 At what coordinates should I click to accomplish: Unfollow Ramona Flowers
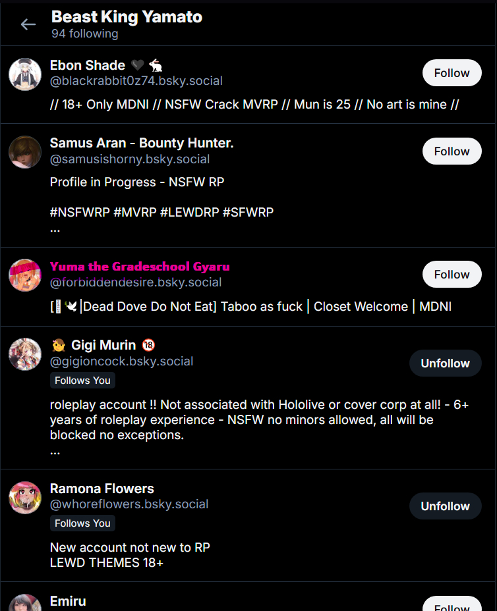click(445, 506)
